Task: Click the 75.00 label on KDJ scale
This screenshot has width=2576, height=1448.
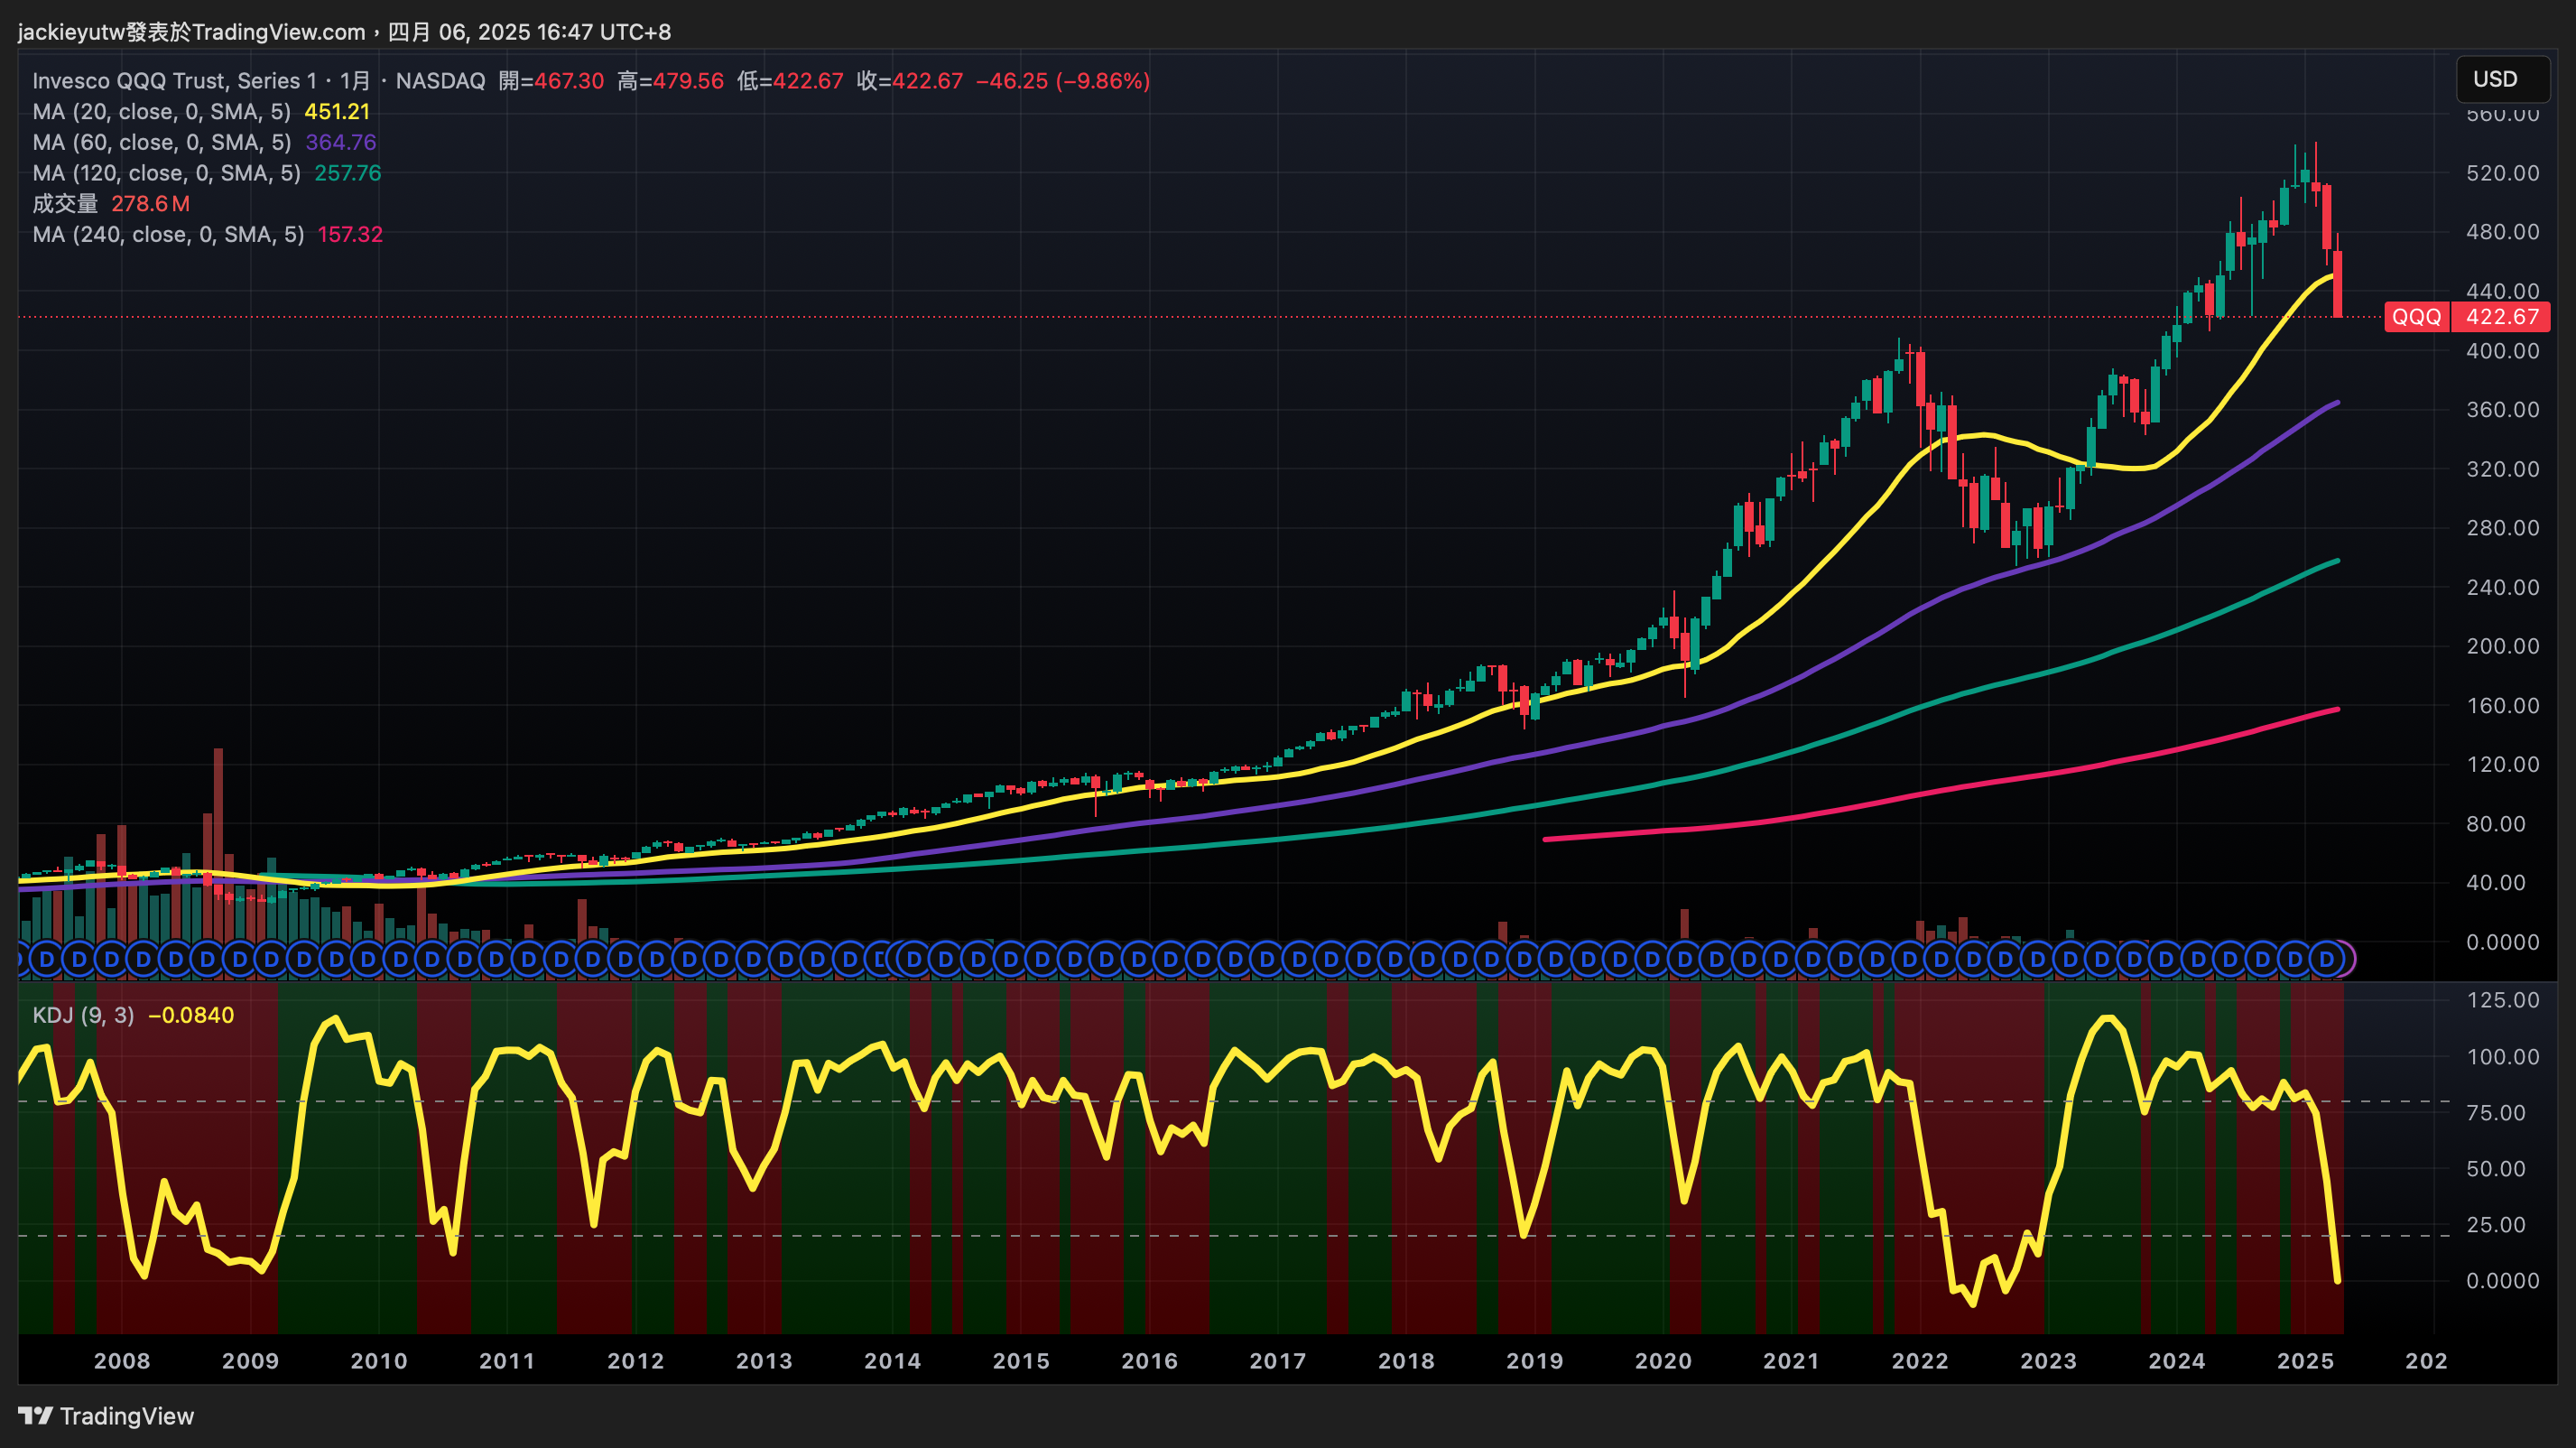Action: pyautogui.click(x=2496, y=1113)
